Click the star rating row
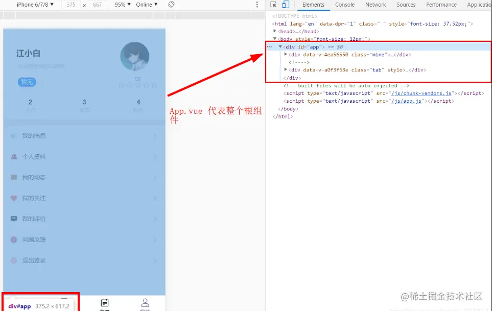Image resolution: width=492 pixels, height=311 pixels. click(x=137, y=85)
